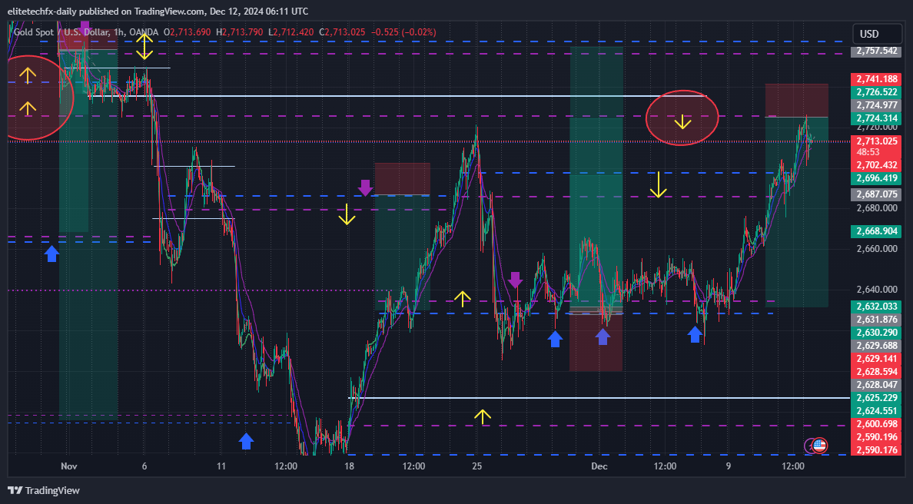The width and height of the screenshot is (913, 504).
Task: Click the 2,660.000 axis price
Action: click(x=877, y=248)
